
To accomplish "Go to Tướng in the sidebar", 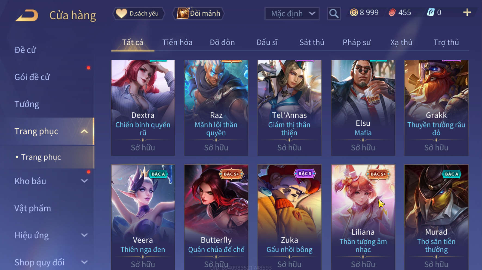I will pos(27,104).
